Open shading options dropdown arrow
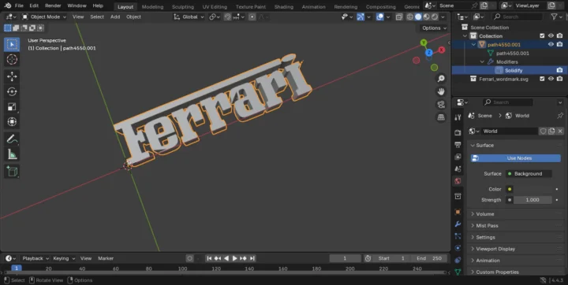 point(443,17)
